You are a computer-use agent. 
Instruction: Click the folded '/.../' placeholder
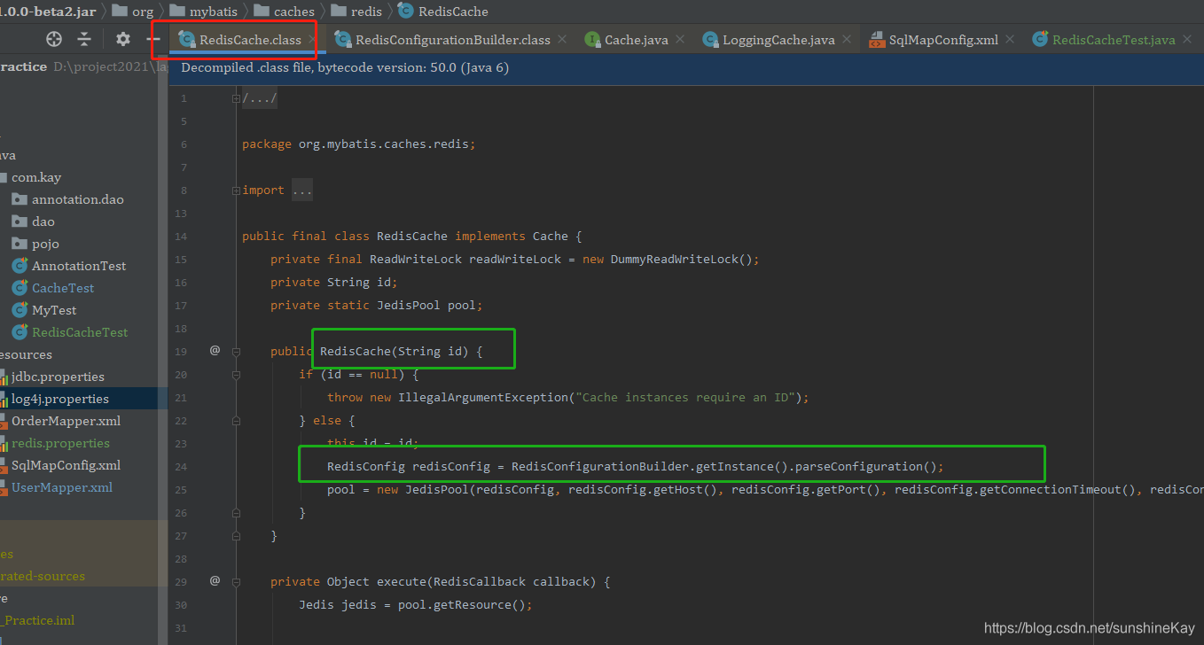click(x=260, y=98)
